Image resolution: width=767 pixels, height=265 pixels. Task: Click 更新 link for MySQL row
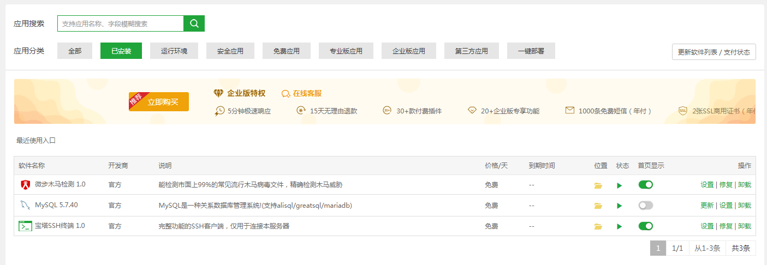(x=707, y=206)
